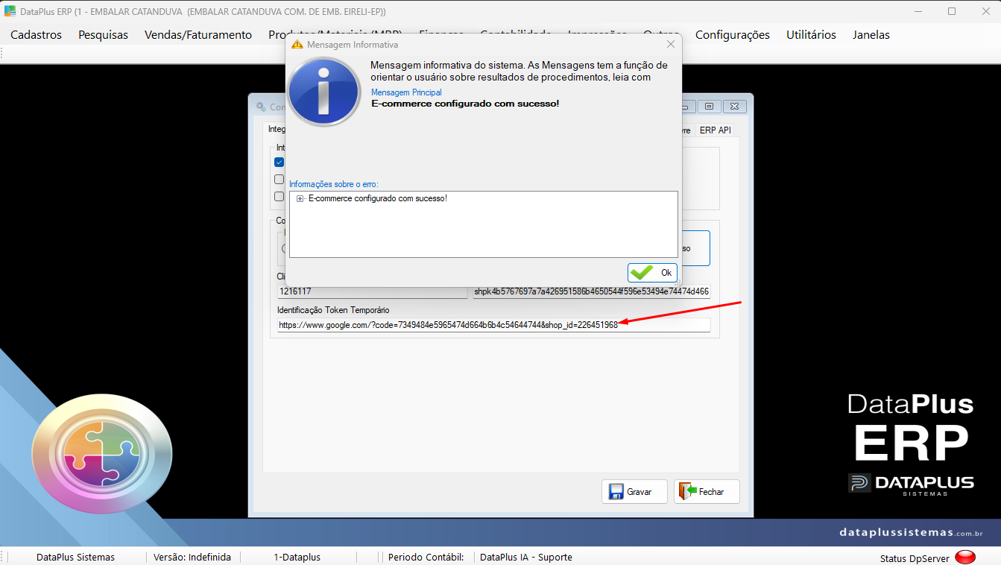Confirm the message with the Ok button

[x=653, y=273]
